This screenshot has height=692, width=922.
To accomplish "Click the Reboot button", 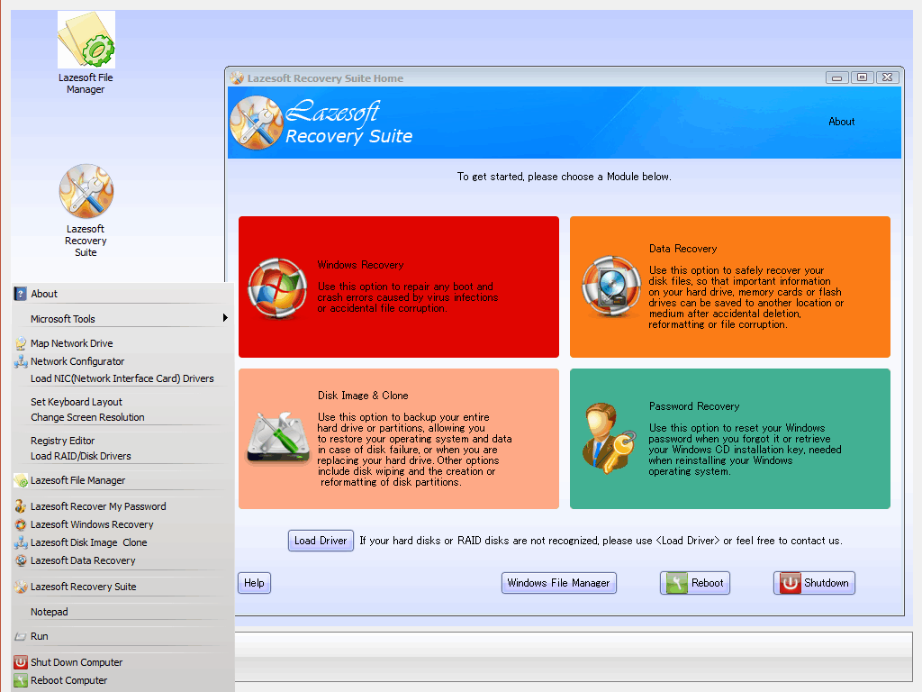I will (695, 583).
